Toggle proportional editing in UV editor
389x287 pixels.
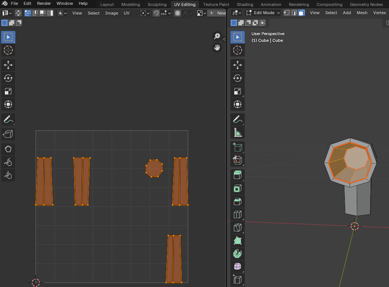(178, 13)
